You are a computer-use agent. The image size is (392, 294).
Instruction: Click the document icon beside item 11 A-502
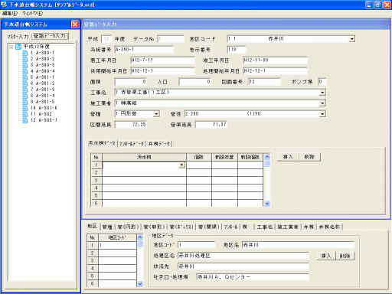click(x=25, y=114)
